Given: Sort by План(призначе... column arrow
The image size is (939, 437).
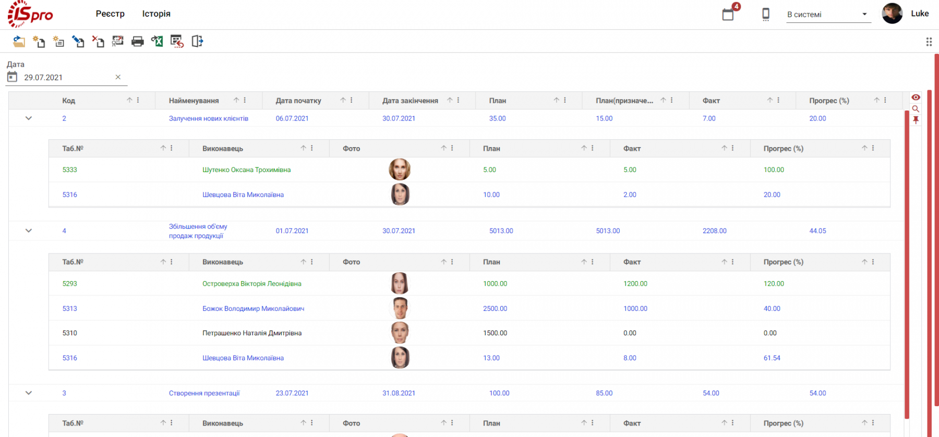Looking at the screenshot, I should pos(664,100).
